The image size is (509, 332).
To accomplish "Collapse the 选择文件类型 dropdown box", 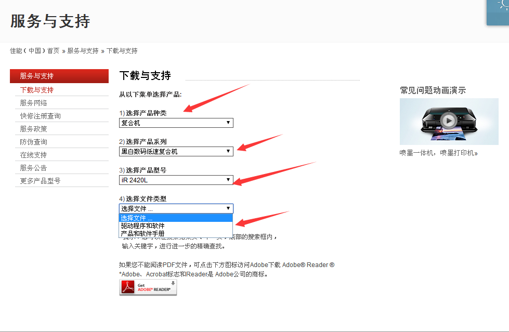I will 176,208.
